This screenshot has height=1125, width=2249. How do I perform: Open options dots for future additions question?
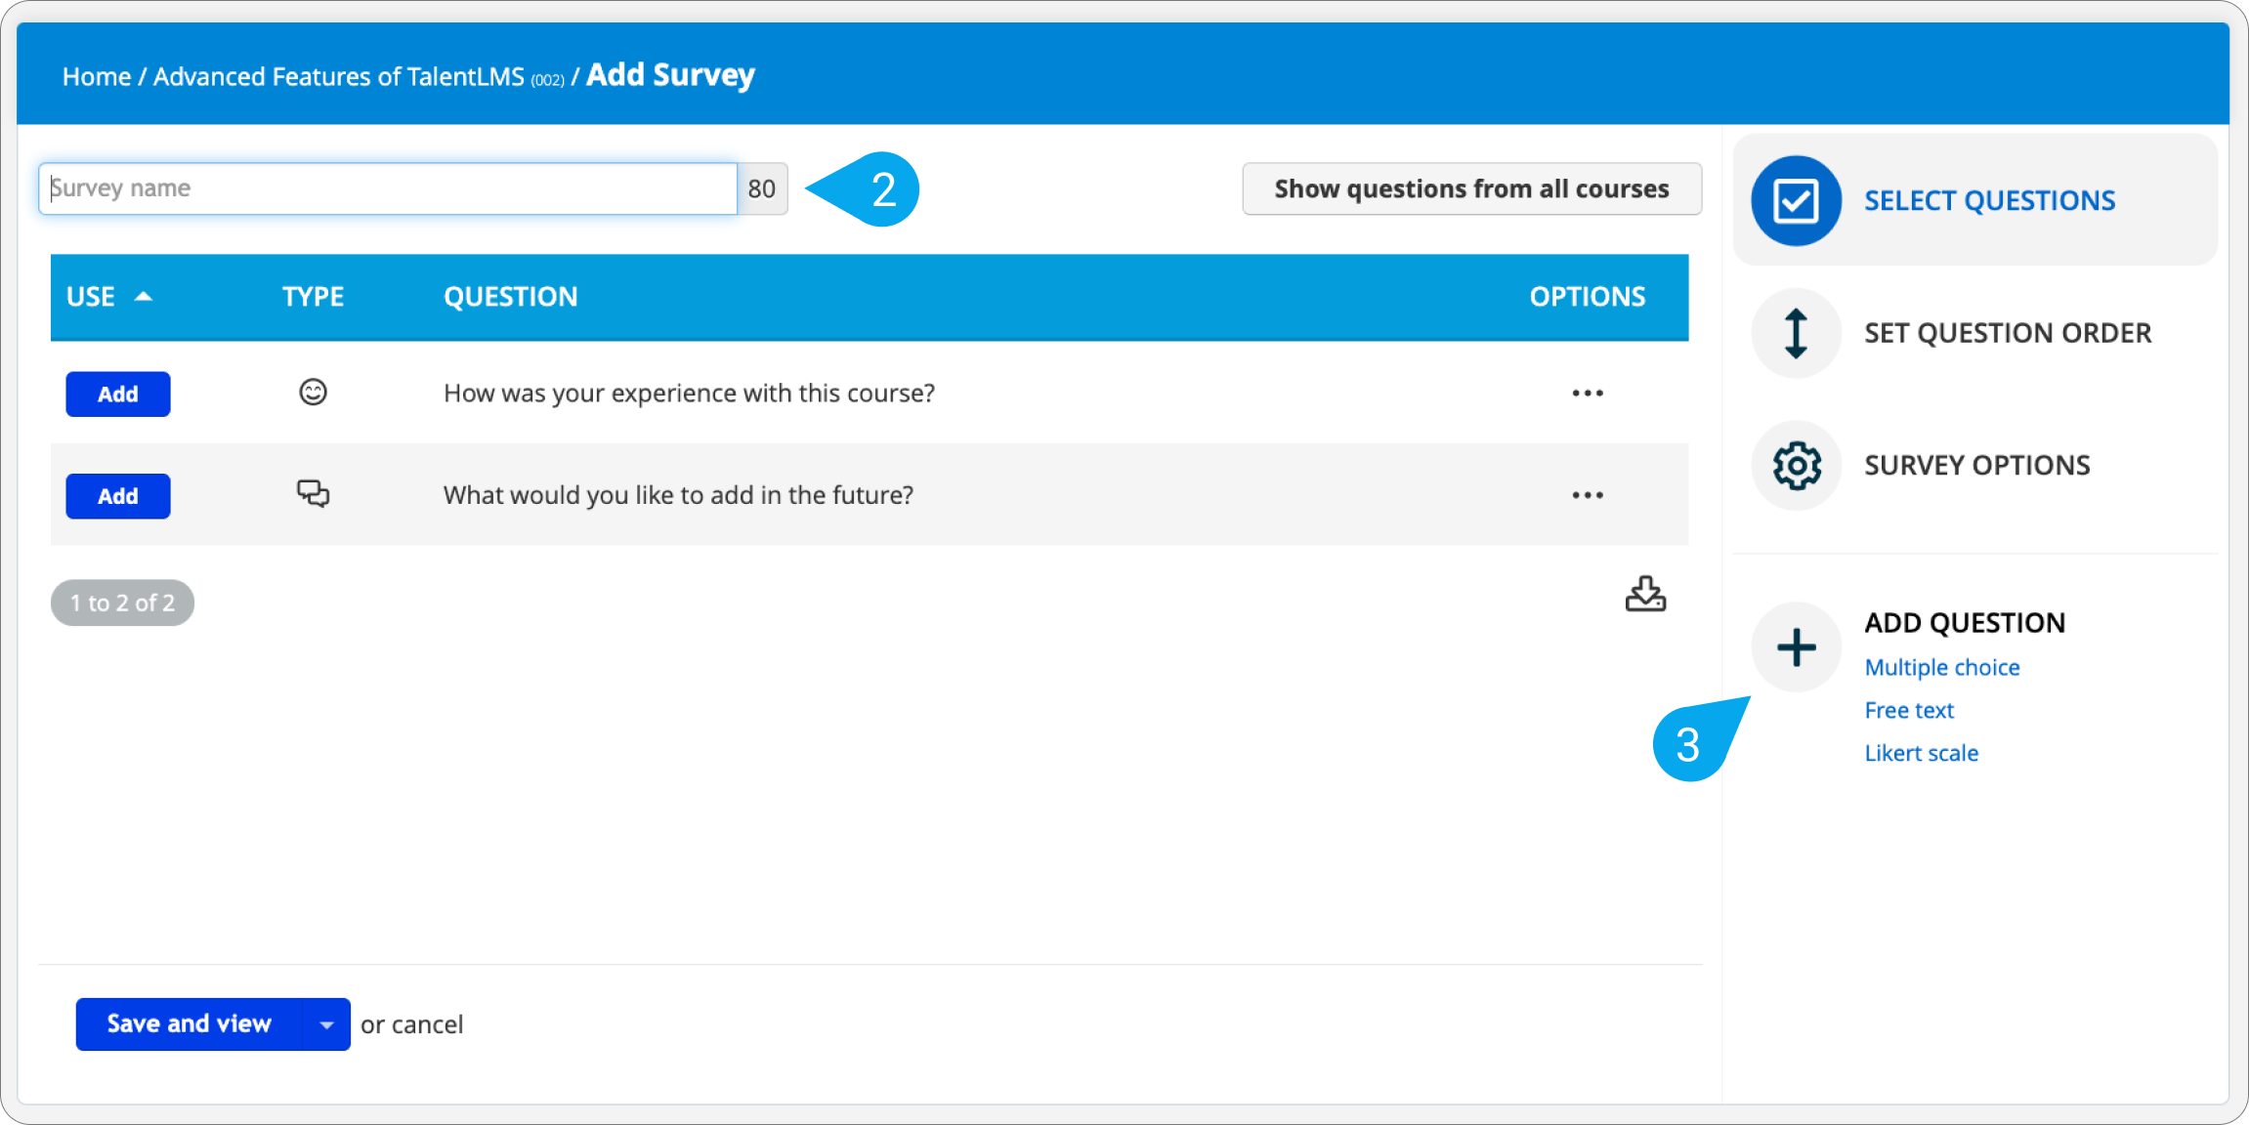[1588, 495]
